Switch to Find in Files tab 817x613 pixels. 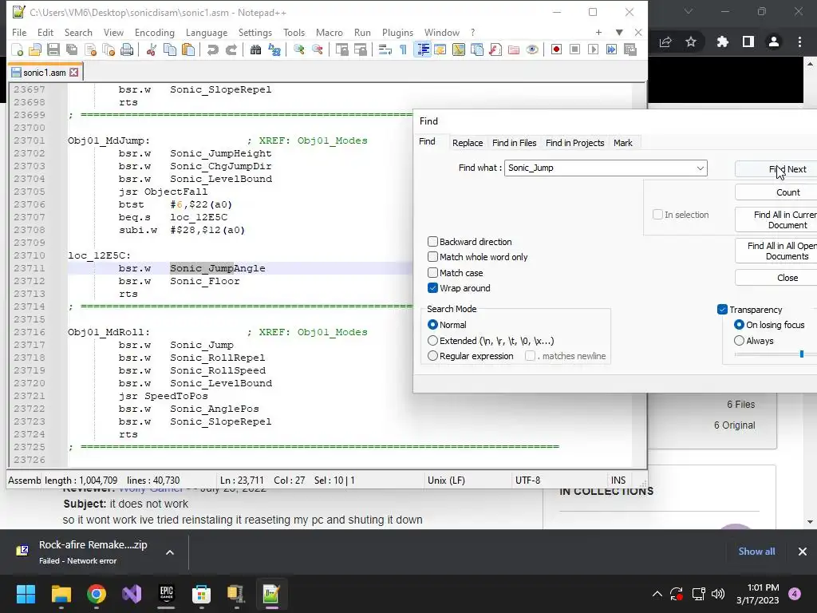[515, 143]
